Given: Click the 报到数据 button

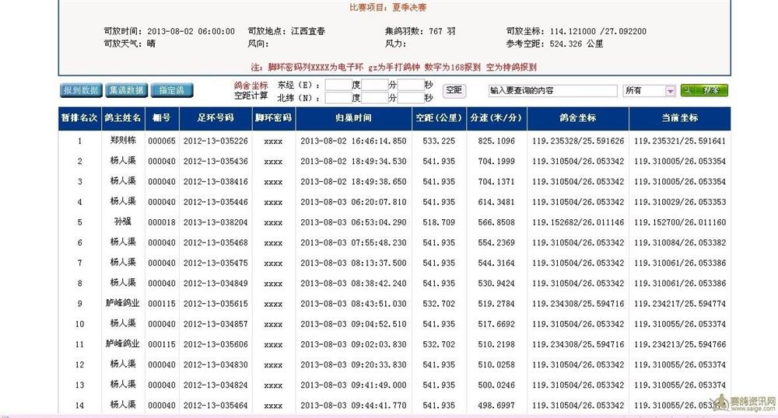Looking at the screenshot, I should click(81, 90).
